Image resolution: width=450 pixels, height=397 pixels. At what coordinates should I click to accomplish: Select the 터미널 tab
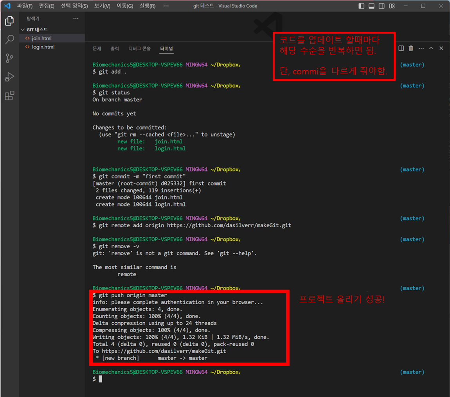[x=166, y=49]
